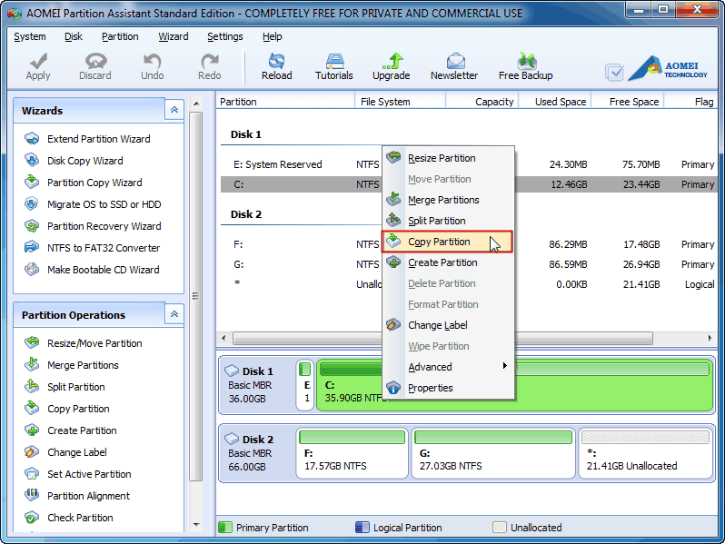Screen dimensions: 725x544
Task: Select Resize/Move Partition in sidebar
Action: point(94,343)
